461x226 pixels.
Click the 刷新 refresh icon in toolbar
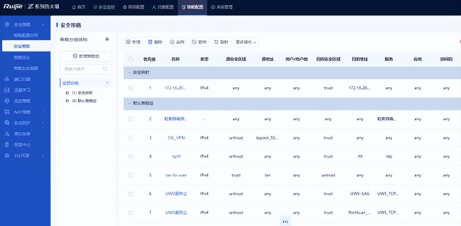click(220, 42)
